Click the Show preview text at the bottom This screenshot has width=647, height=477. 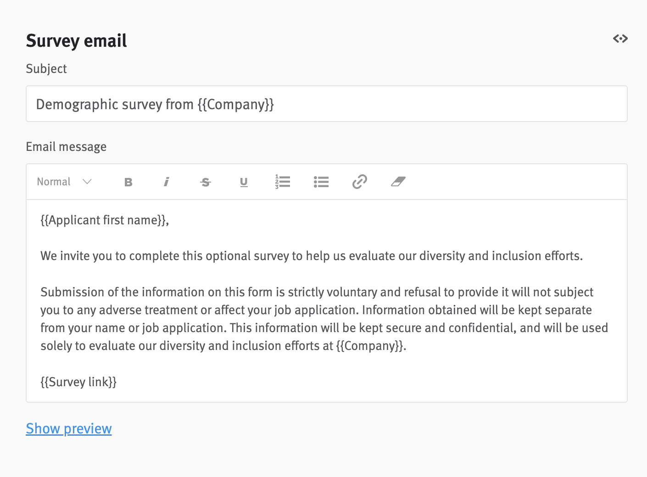[69, 428]
